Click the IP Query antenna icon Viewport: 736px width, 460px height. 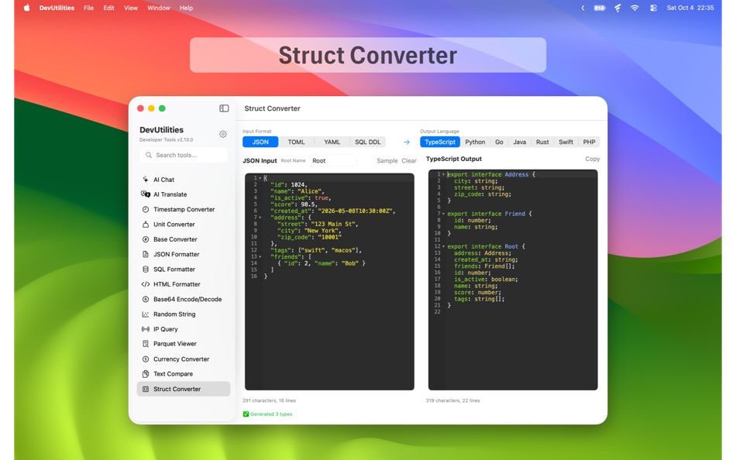pos(146,329)
